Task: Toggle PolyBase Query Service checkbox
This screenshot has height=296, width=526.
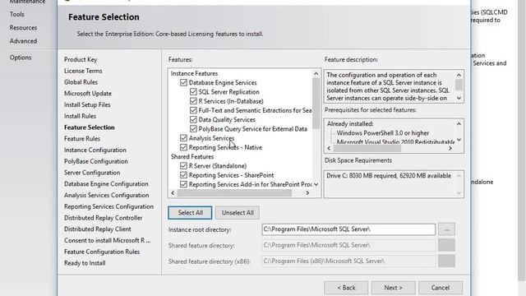Action: click(x=193, y=129)
